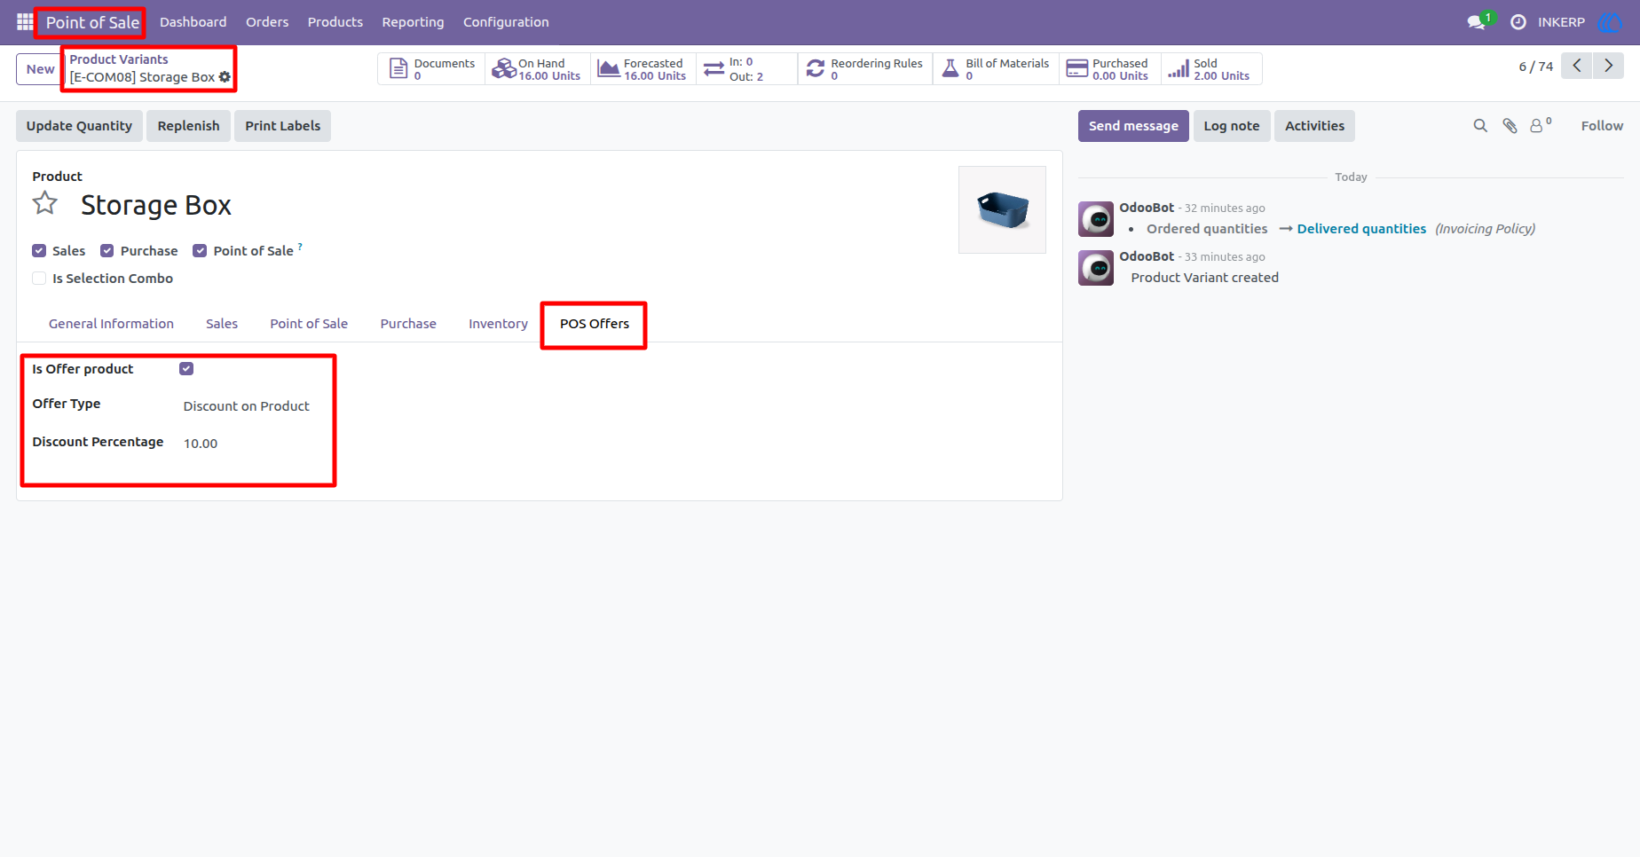Open the Configuration menu
This screenshot has height=857, width=1640.
(506, 22)
